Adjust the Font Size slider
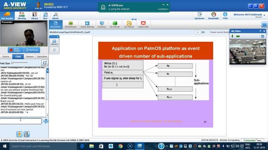The height and width of the screenshot is (150, 268). pos(19,63)
